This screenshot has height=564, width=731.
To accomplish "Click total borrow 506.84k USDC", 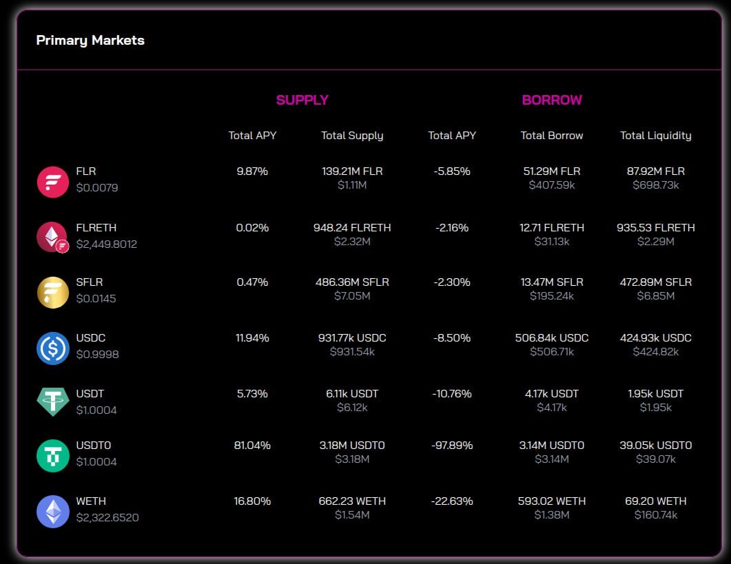I will 551,337.
